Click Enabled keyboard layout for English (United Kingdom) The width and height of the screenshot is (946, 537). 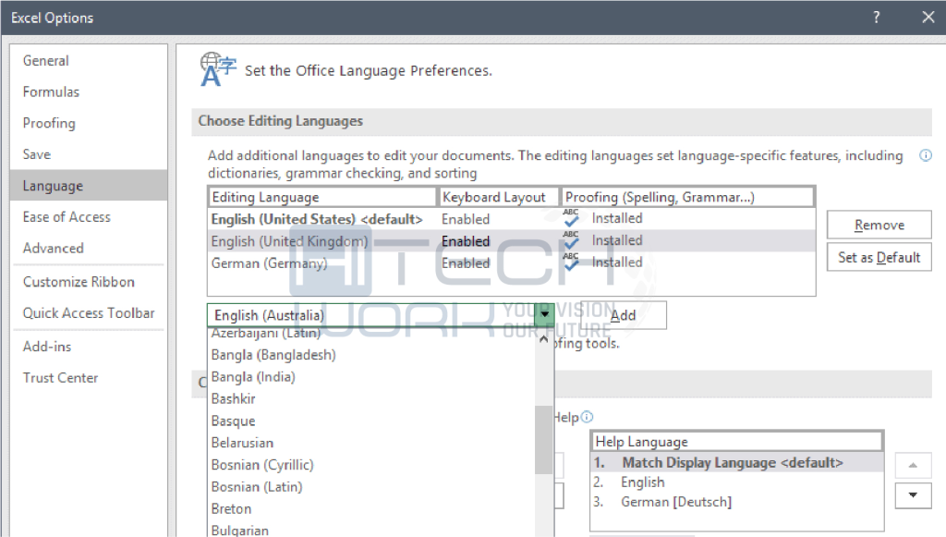[x=466, y=240]
